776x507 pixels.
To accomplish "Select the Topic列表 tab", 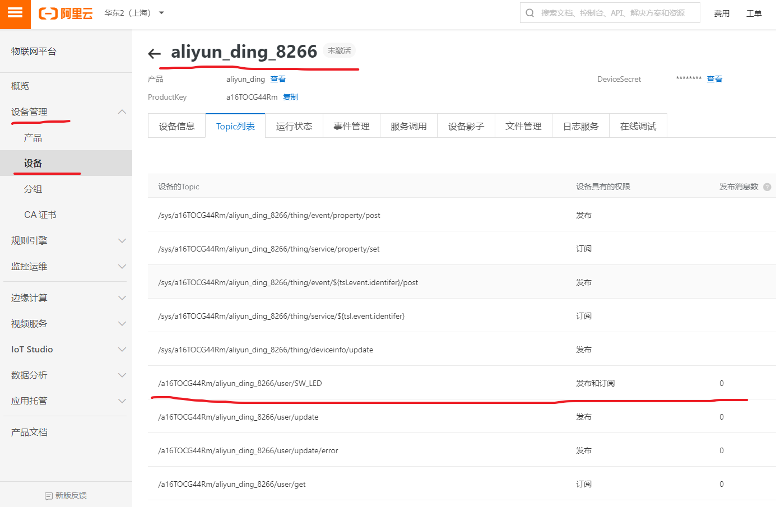I will (235, 126).
